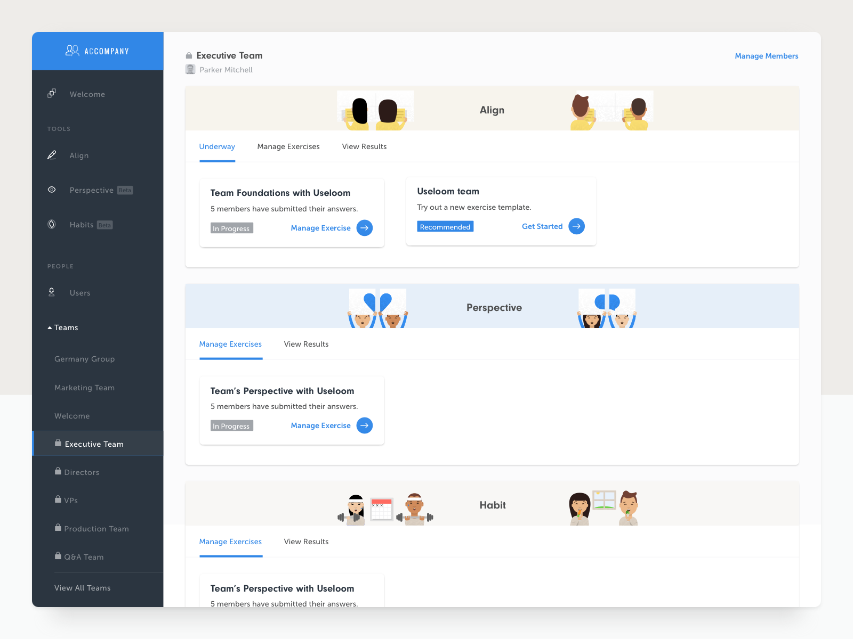The height and width of the screenshot is (639, 853).
Task: Click Recommended badge on Useloom team
Action: pos(445,226)
